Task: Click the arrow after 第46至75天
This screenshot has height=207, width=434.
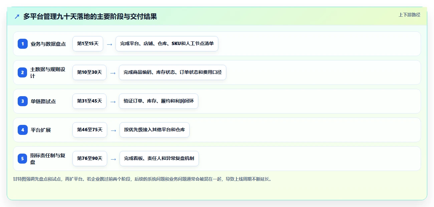Action: [113, 130]
